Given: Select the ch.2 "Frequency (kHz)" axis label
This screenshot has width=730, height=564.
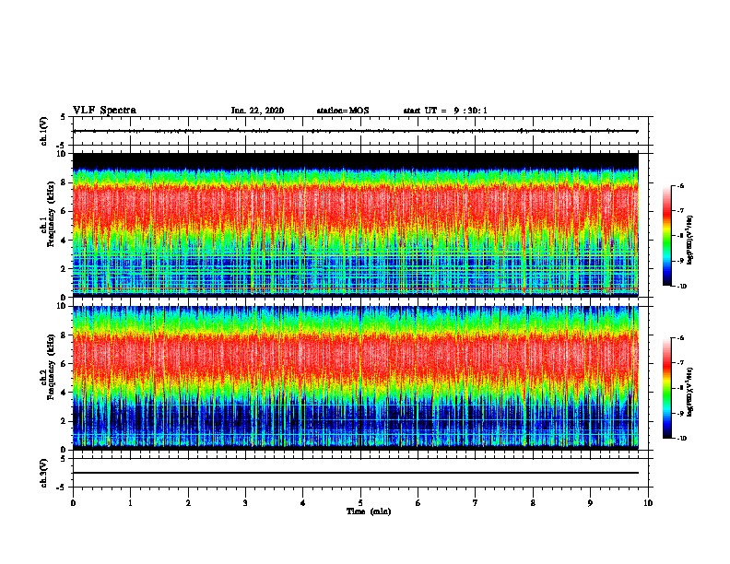Looking at the screenshot, I should click(x=52, y=367).
